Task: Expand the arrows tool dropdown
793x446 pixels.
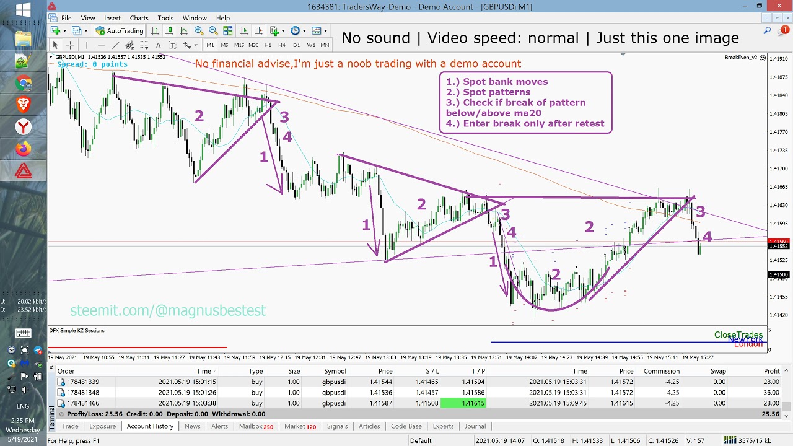Action: [x=196, y=45]
